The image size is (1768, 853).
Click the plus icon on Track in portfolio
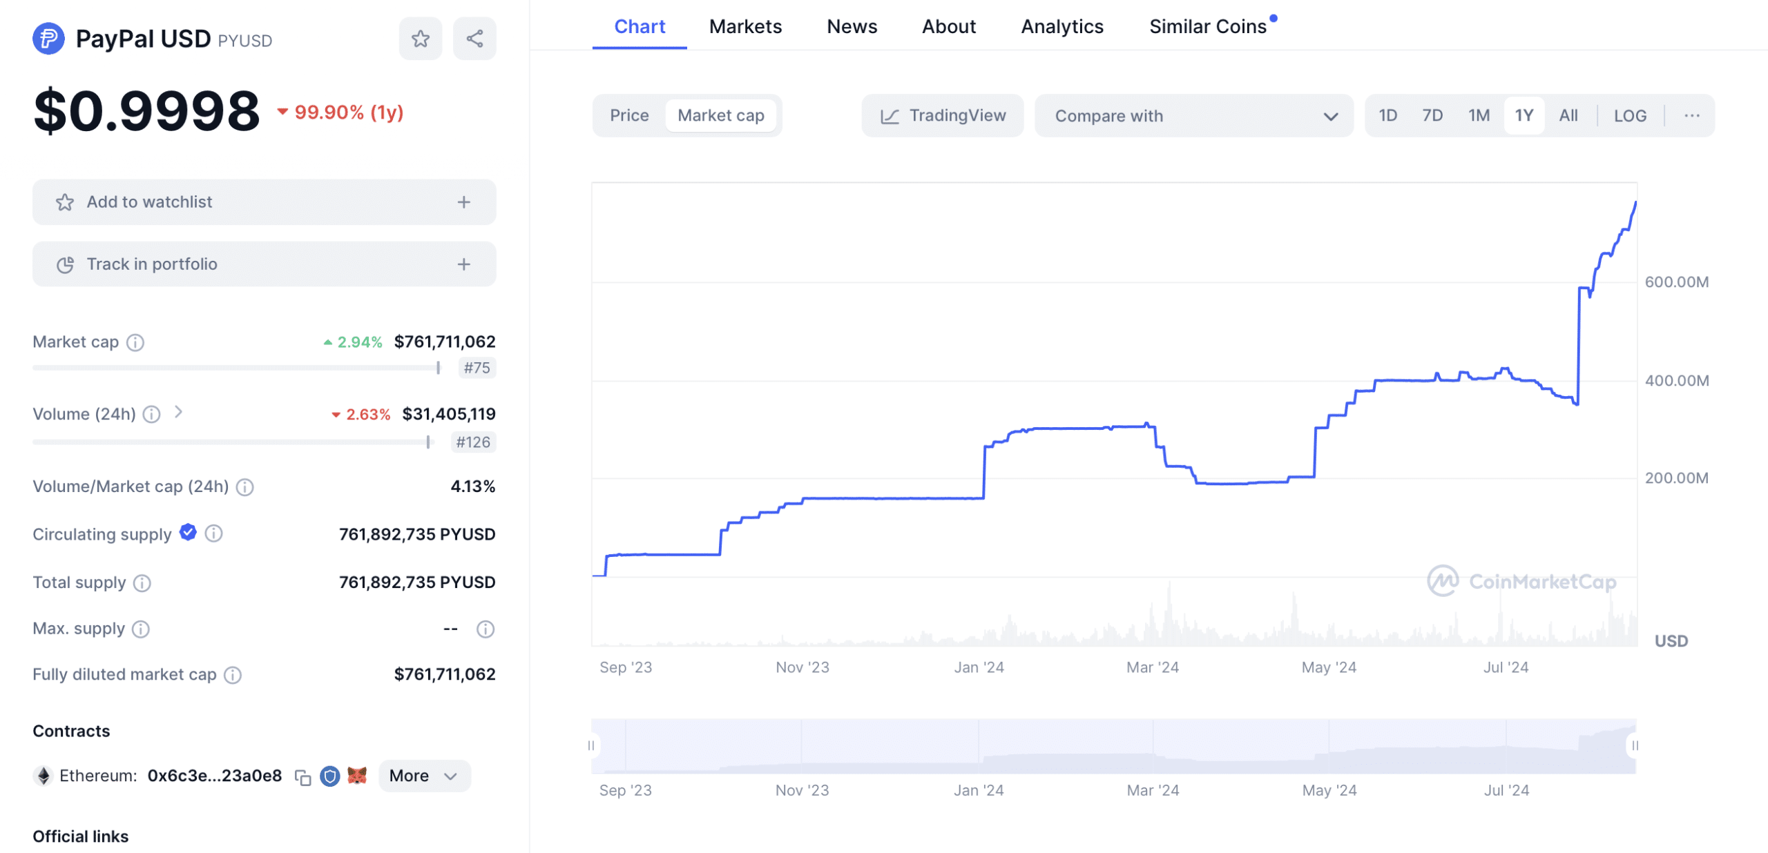coord(464,264)
